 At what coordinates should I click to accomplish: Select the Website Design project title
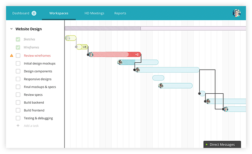tap(29, 29)
